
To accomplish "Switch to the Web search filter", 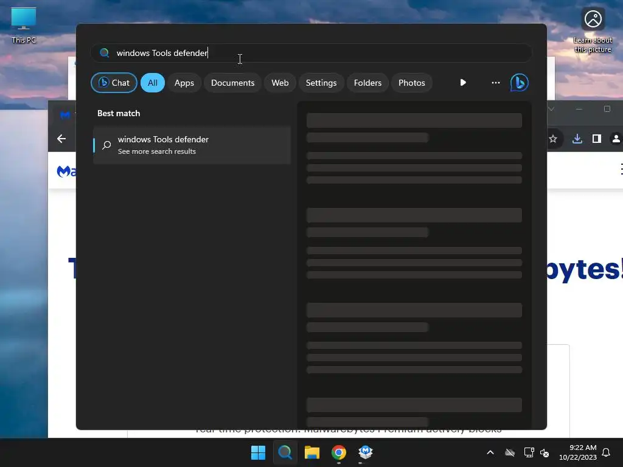I will [280, 83].
